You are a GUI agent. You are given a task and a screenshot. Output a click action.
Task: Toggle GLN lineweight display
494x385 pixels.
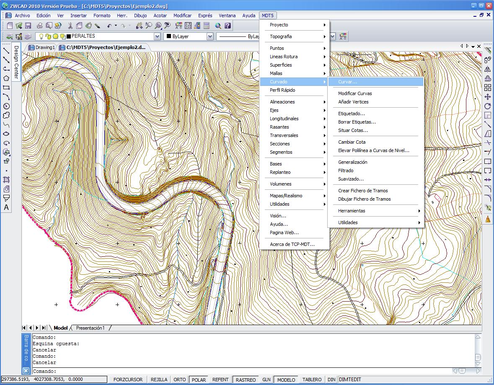pyautogui.click(x=266, y=380)
